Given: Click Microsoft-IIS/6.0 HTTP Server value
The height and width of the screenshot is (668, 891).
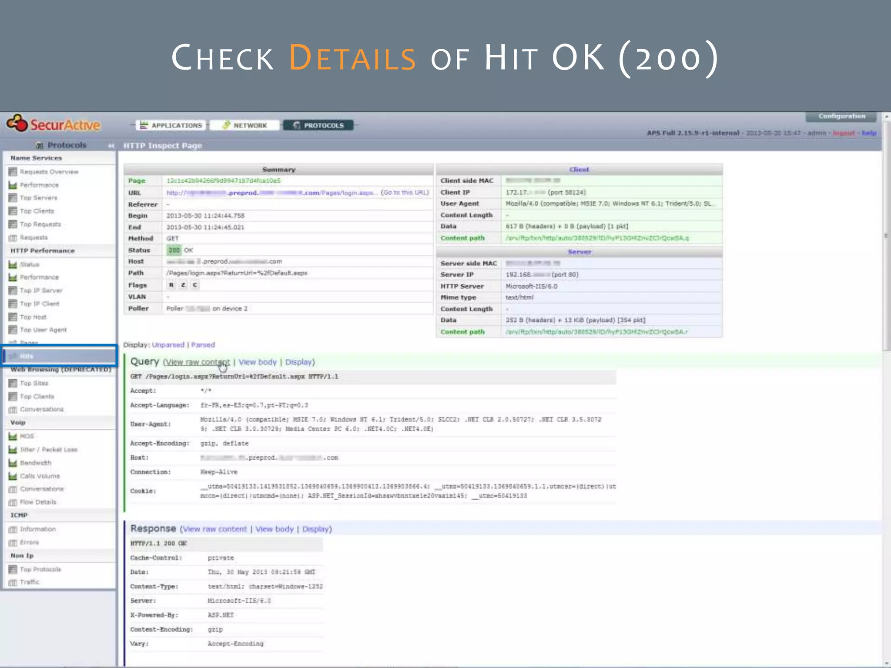Looking at the screenshot, I should (531, 286).
